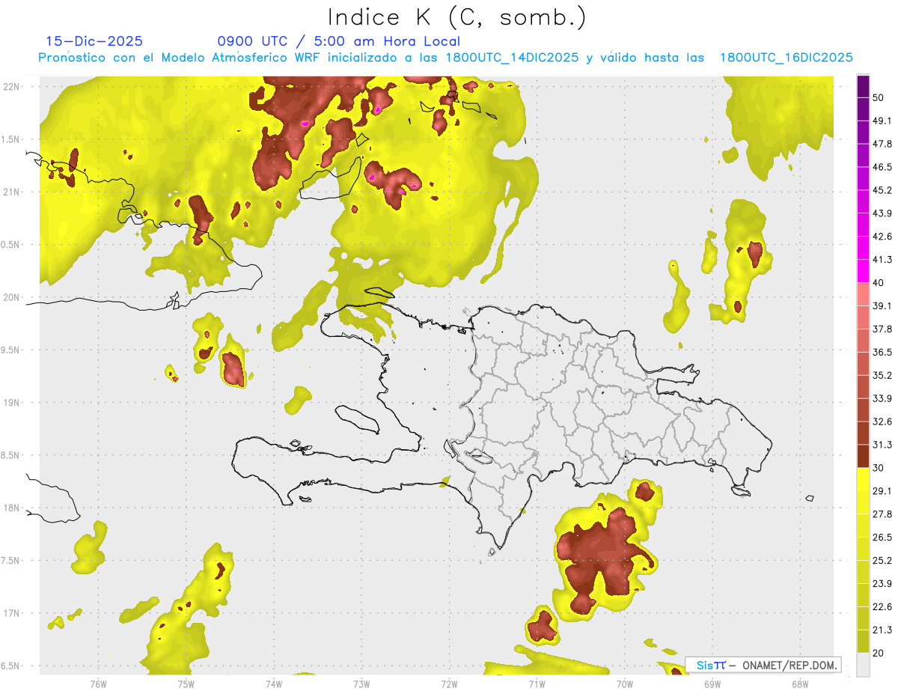Viewport: 898px width, 694px height.
Task: Click the "17N" latitude axis label
Action: tap(12, 613)
